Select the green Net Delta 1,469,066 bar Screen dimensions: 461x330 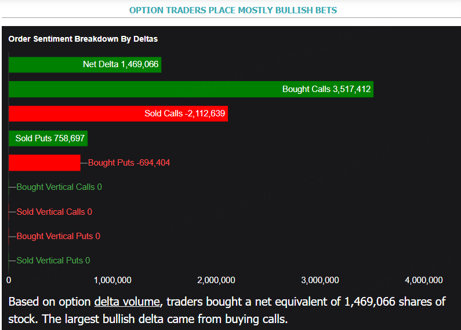85,65
